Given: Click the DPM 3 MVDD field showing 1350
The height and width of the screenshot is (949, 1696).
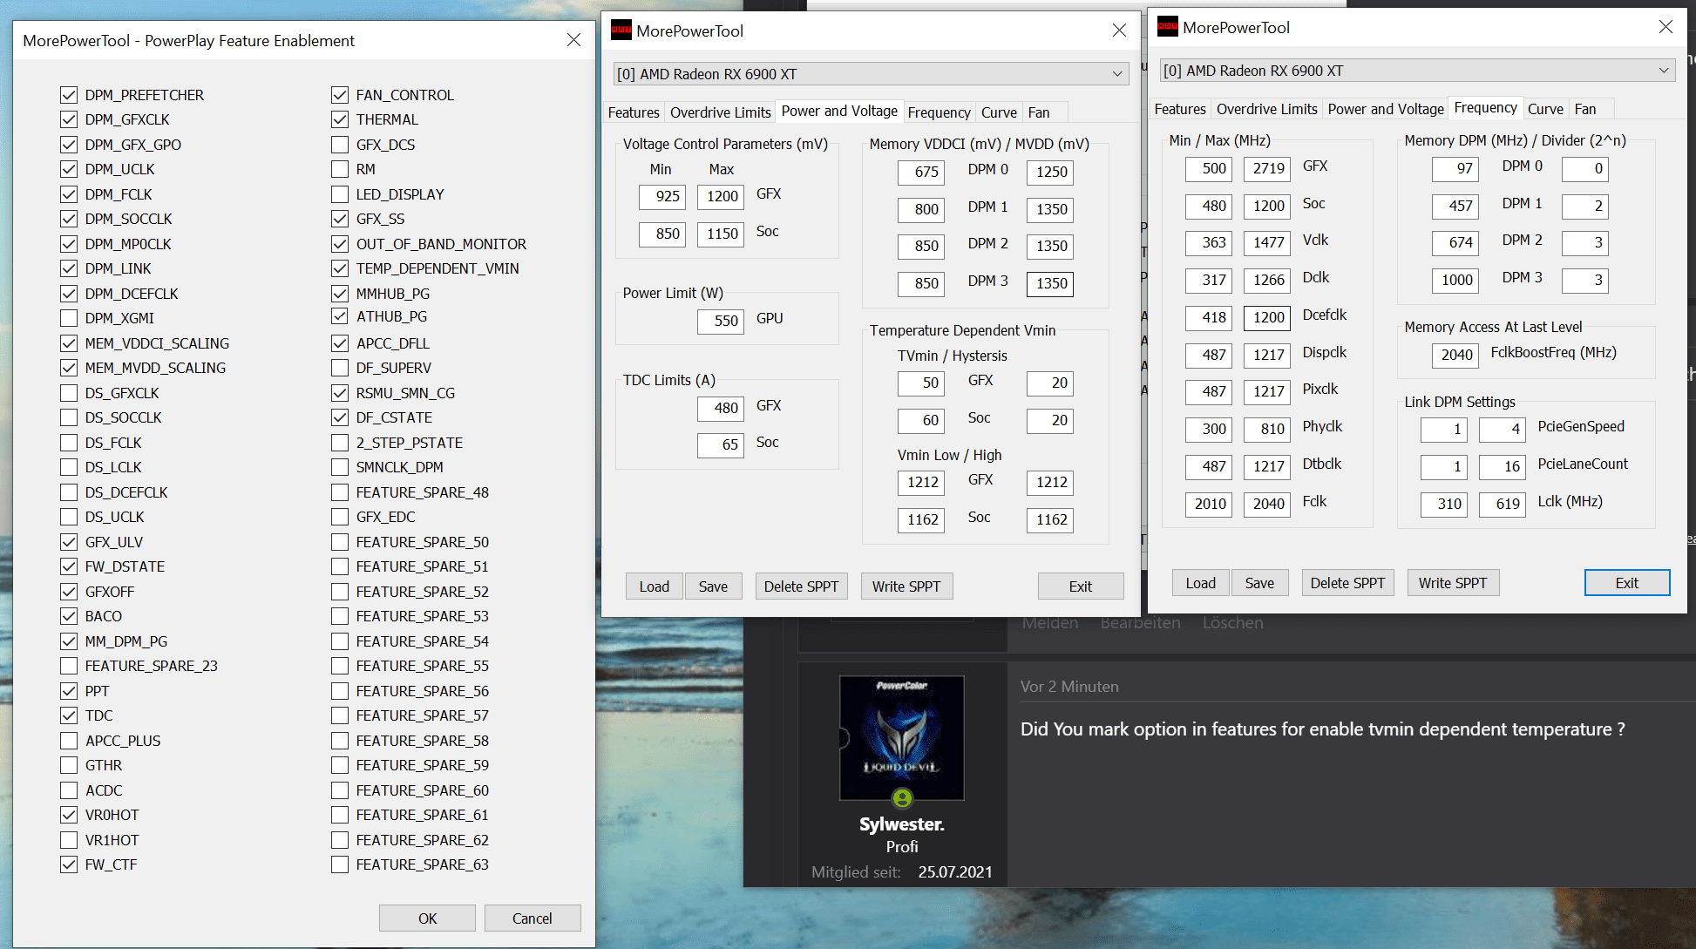Looking at the screenshot, I should point(1050,283).
